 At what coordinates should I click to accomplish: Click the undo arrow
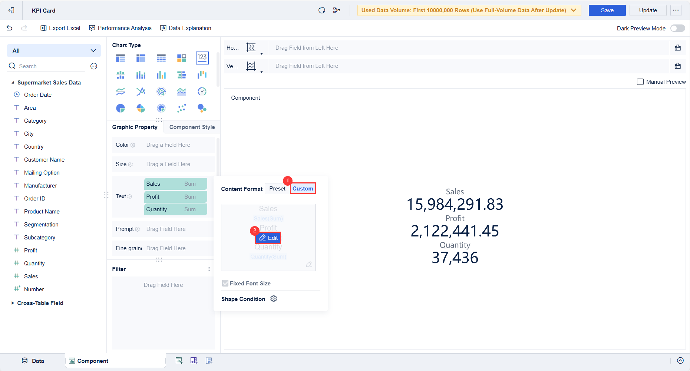[9, 28]
